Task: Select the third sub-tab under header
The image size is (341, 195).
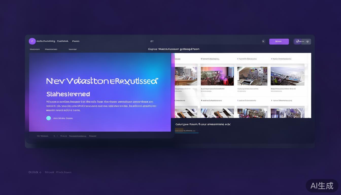Action: (73, 49)
